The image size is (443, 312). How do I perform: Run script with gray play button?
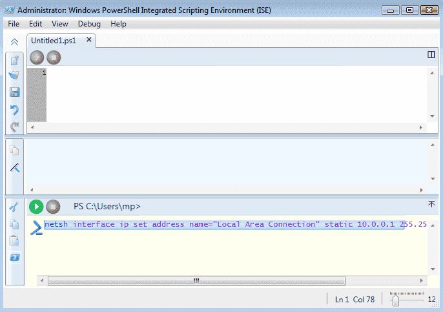37,57
